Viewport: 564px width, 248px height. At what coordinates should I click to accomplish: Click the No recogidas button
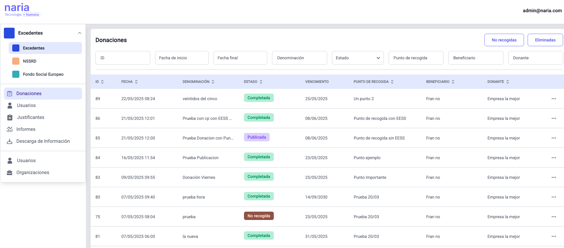point(504,40)
